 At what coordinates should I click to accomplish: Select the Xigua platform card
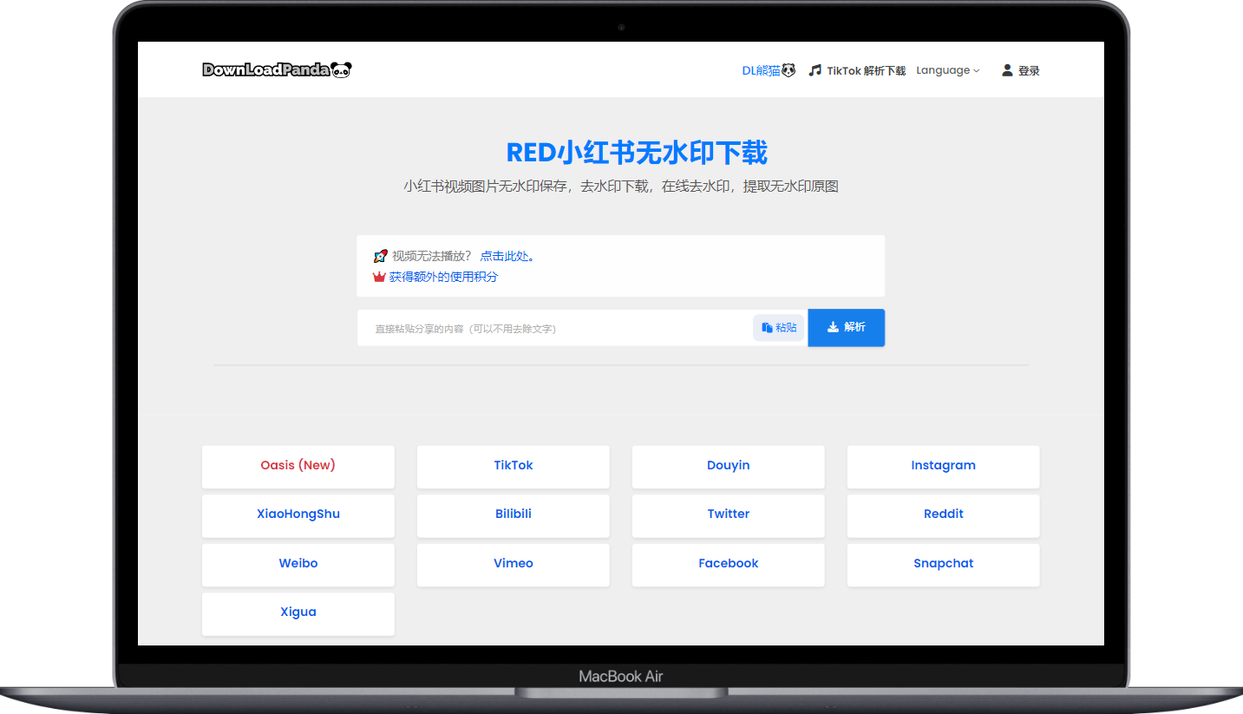298,612
